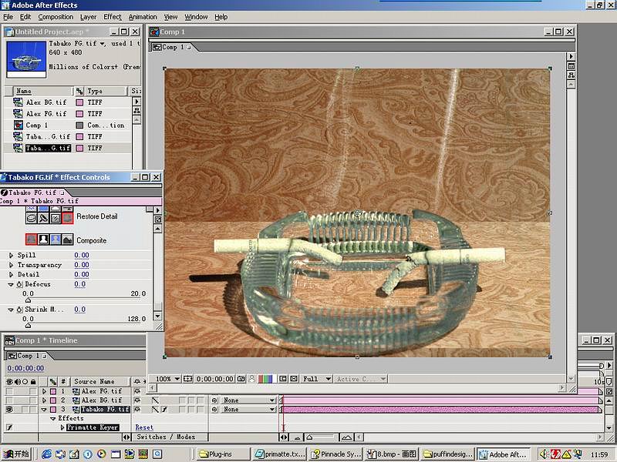617x462 pixels.
Task: Toggle Primatte Keyer effect enable switch
Action: (9, 427)
